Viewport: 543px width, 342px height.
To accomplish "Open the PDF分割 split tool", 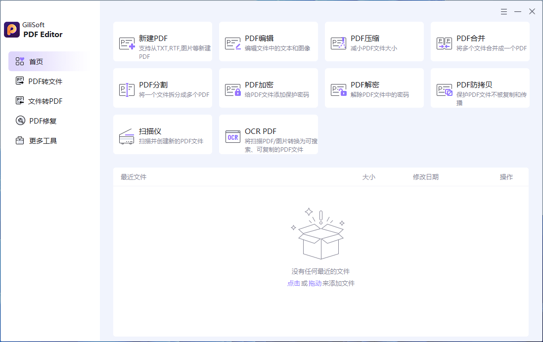I will 163,87.
